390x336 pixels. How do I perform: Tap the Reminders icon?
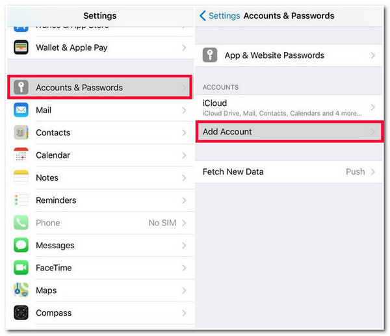tap(21, 200)
